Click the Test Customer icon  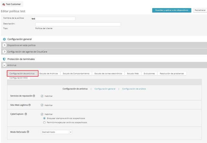[4, 4]
